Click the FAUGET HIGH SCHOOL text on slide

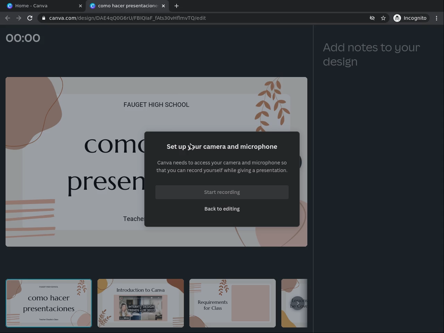156,105
